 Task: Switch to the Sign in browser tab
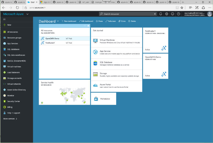45,2
